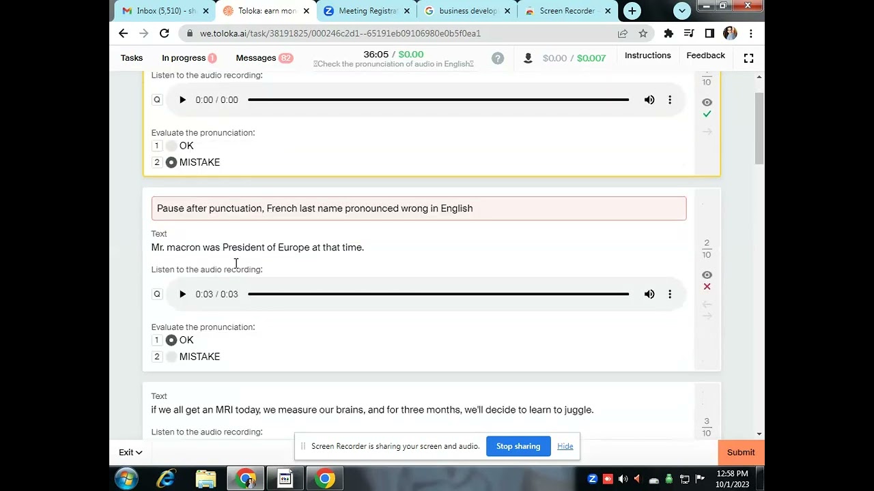This screenshot has height=491, width=874.
Task: Seek on first audio progress bar
Action: coord(438,100)
